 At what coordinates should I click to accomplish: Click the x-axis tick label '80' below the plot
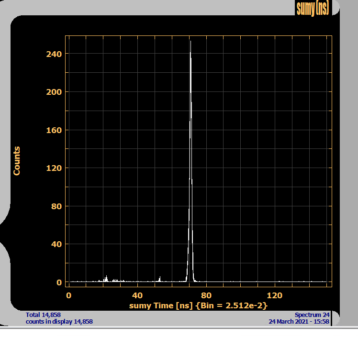tap(206, 295)
